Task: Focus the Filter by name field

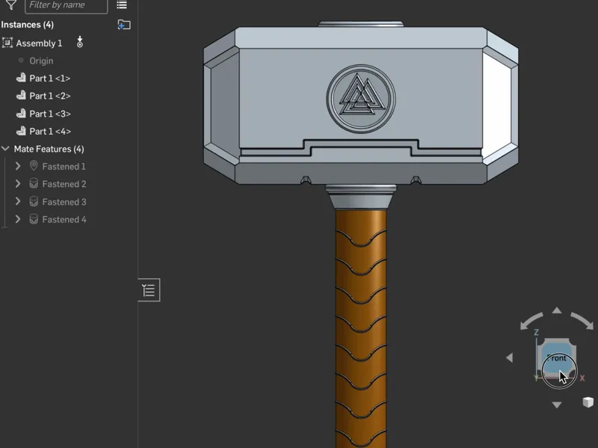Action: tap(66, 6)
